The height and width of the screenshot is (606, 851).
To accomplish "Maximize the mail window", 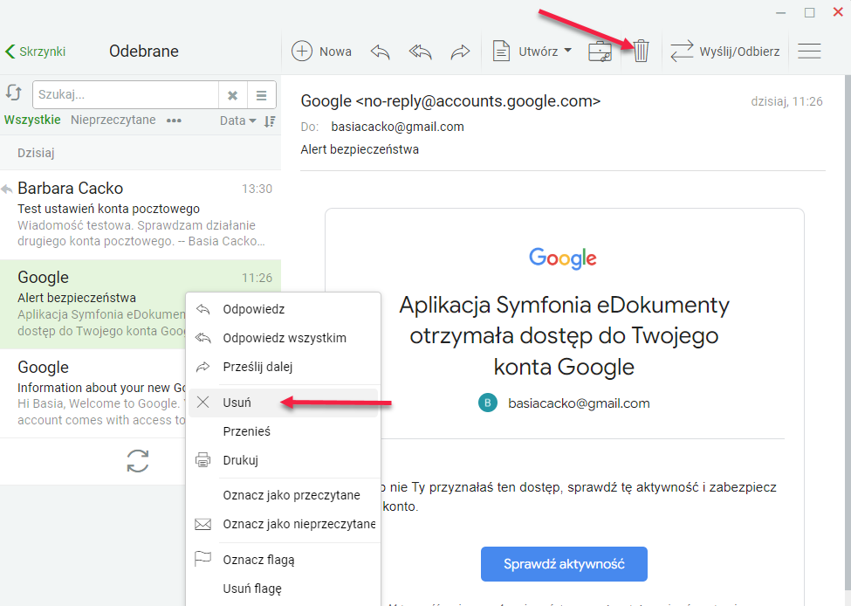I will coord(810,12).
